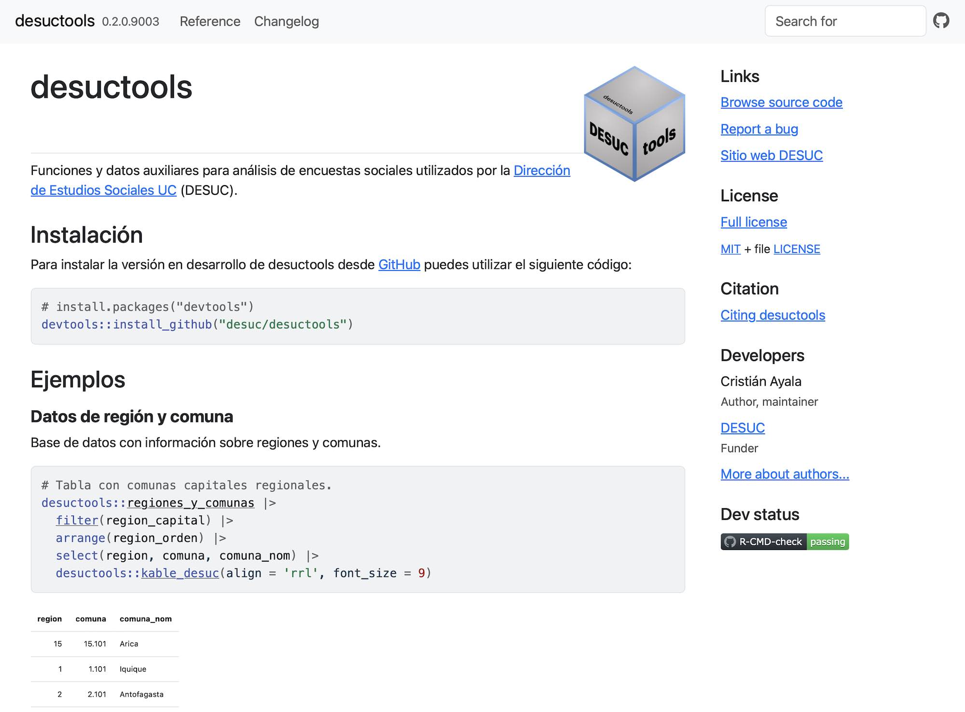
Task: Click the devtools::install_github code line
Action: pos(197,324)
